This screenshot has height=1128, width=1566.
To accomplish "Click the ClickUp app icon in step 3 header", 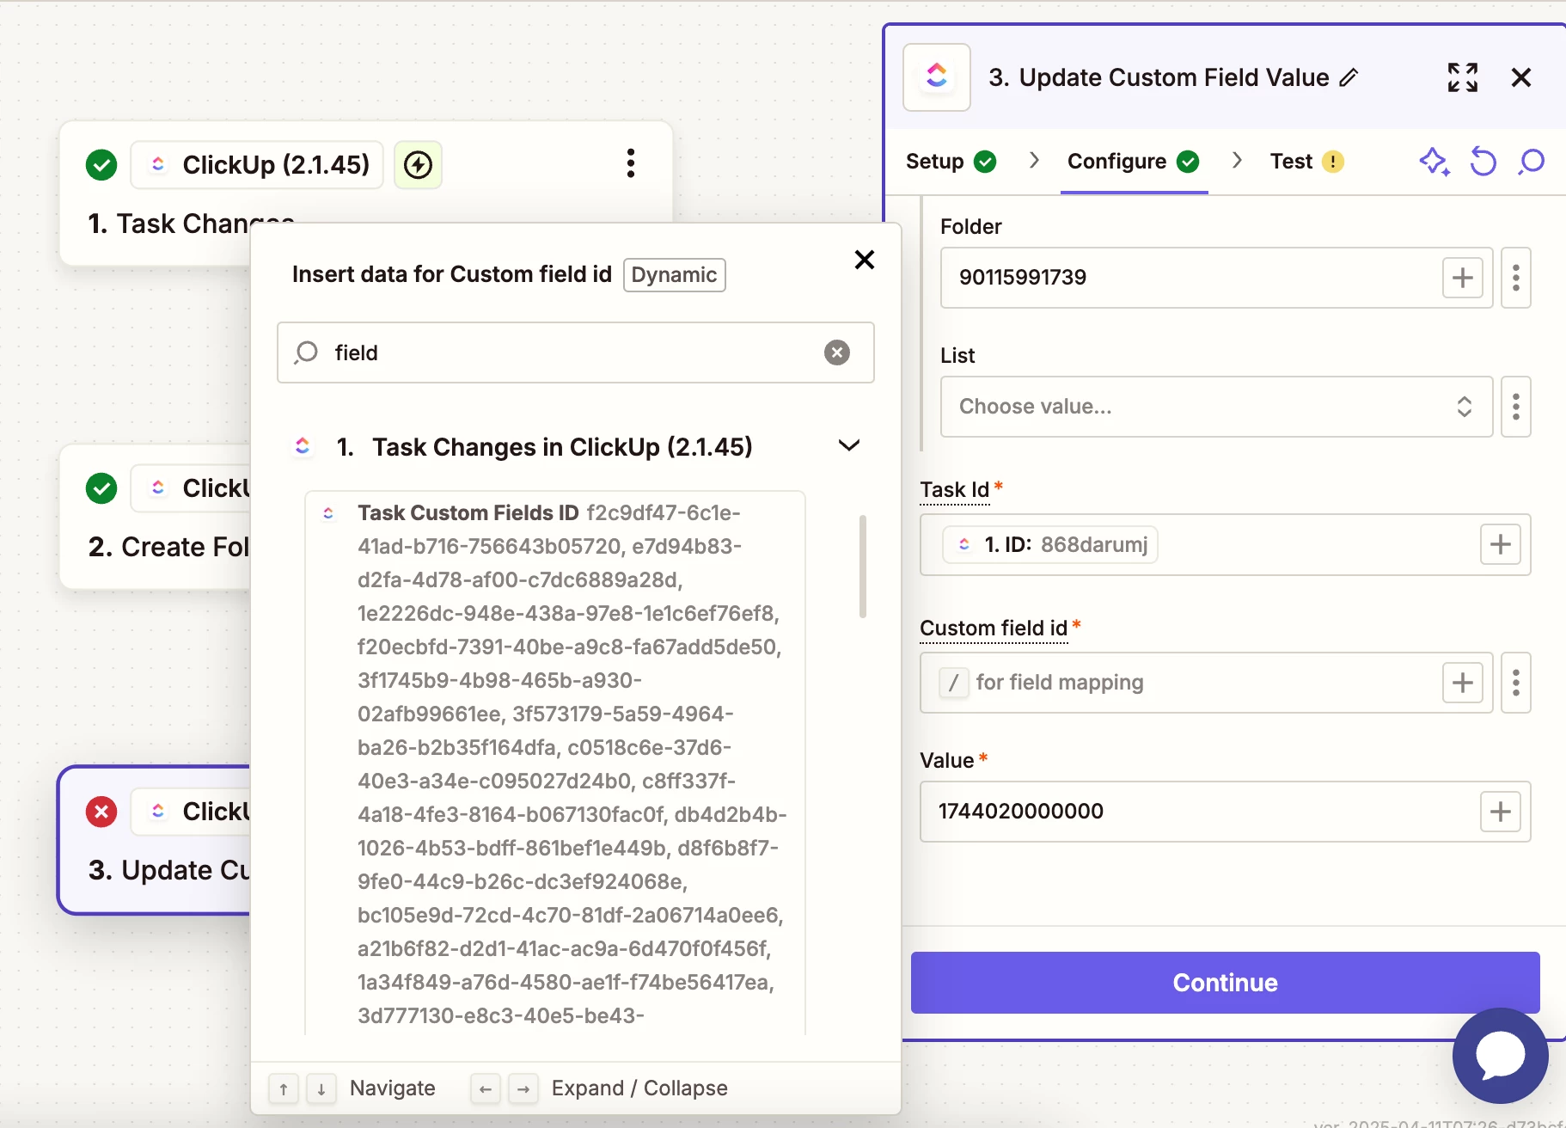I will (937, 77).
